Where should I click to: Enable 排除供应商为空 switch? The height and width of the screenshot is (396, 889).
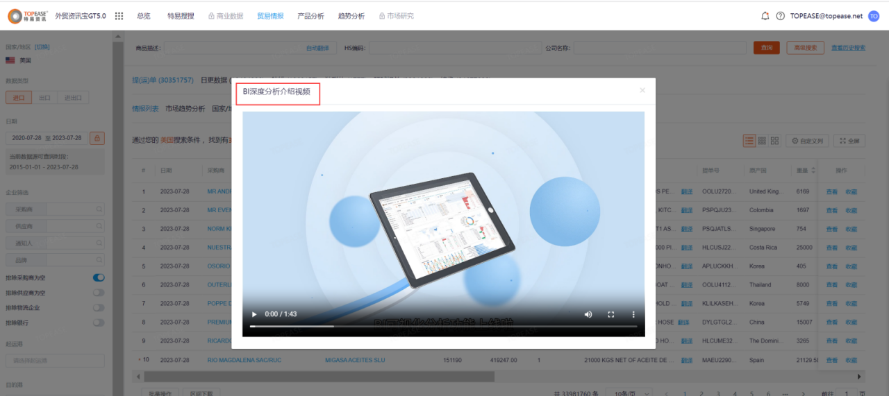tap(99, 293)
